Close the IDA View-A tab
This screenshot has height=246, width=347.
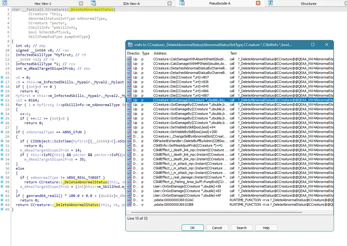pos(170,3)
